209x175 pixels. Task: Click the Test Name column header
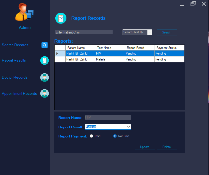pos(110,48)
